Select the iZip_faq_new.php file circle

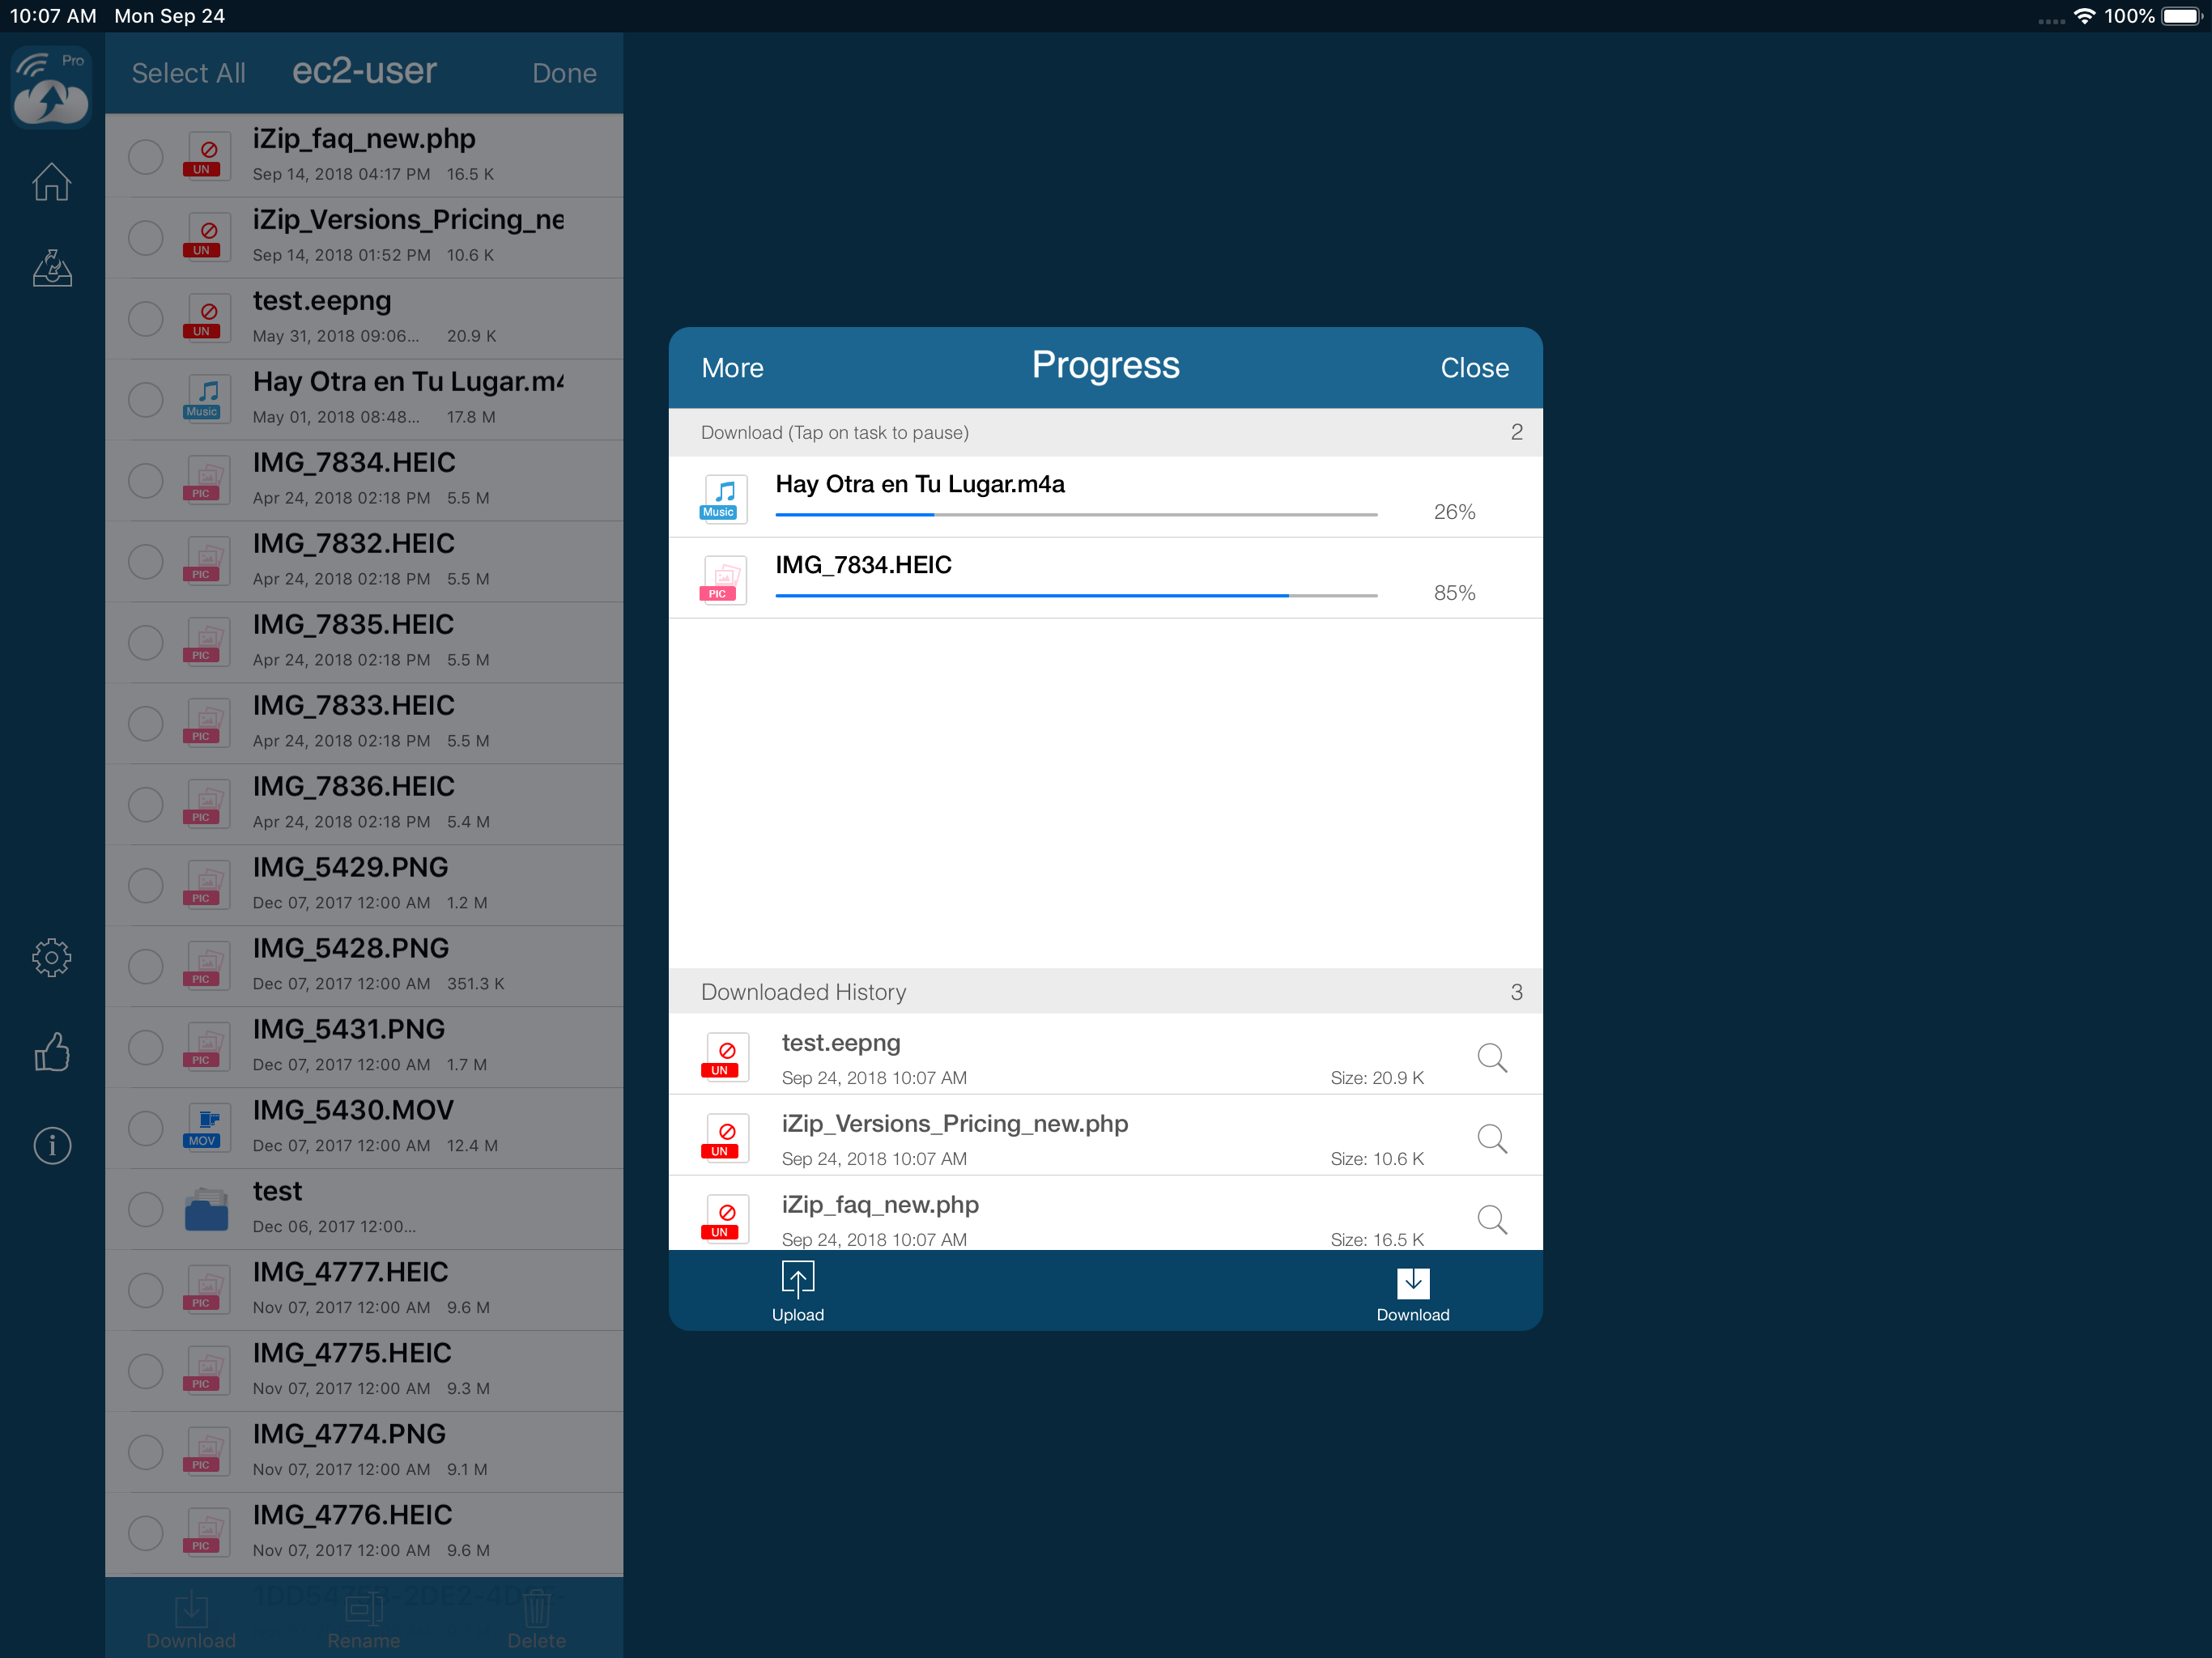146,156
